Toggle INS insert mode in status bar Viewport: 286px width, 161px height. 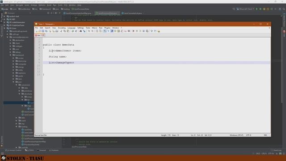(x=265, y=135)
